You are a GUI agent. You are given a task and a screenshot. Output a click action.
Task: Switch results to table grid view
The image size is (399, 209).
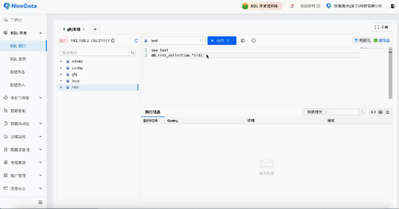(381, 112)
